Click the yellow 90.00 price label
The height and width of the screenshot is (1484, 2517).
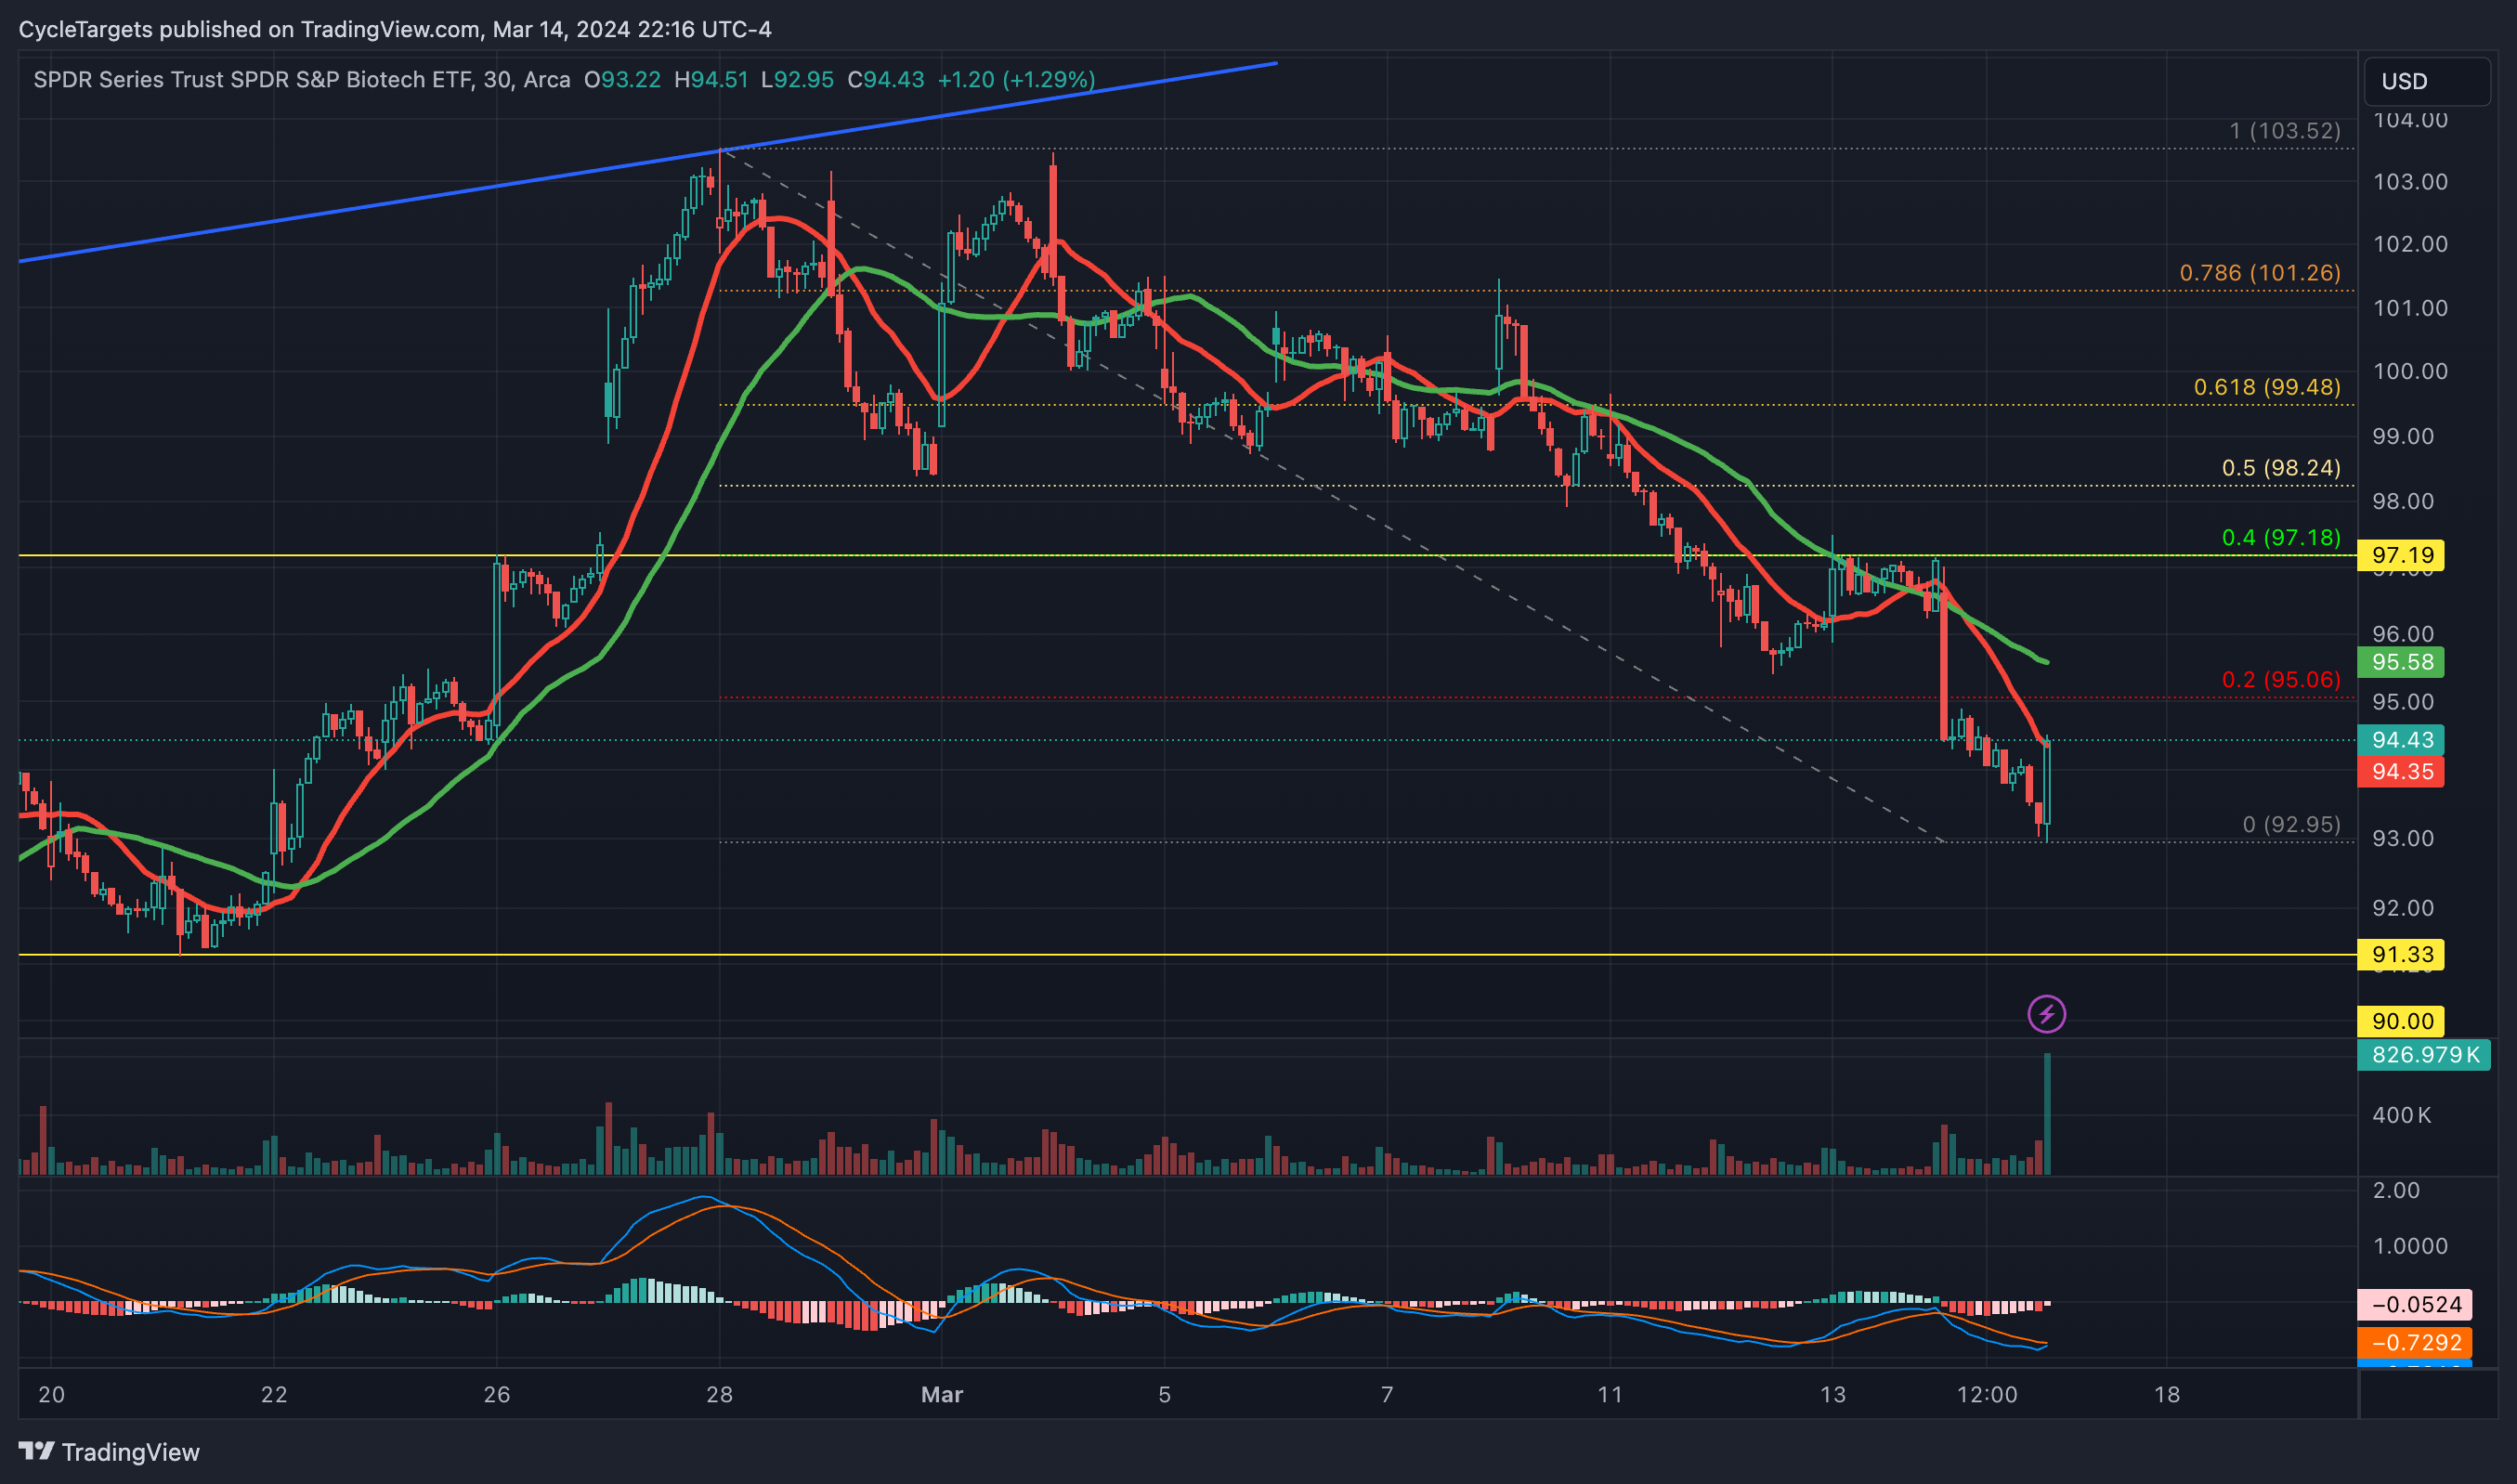pyautogui.click(x=2401, y=1021)
